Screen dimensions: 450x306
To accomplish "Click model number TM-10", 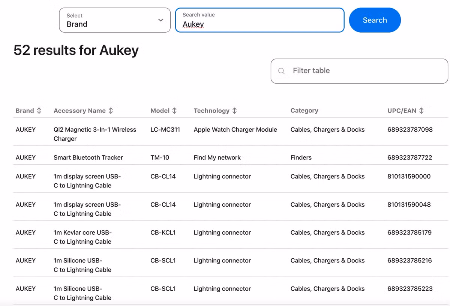I will [160, 157].
